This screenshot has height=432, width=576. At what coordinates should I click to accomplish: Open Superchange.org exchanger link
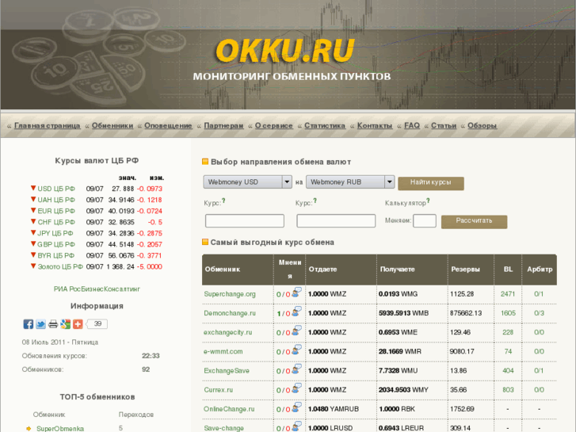pos(230,294)
